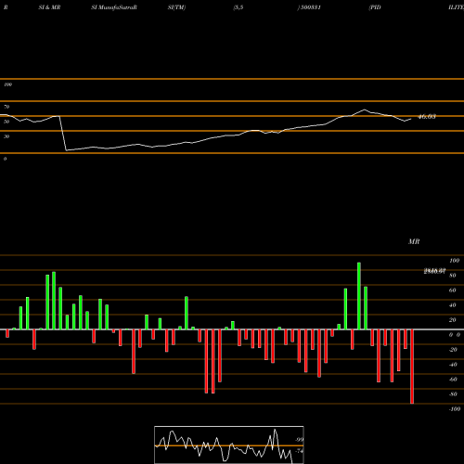Click the histogram axis label -80
This screenshot has height=464, width=464.
tap(453, 394)
